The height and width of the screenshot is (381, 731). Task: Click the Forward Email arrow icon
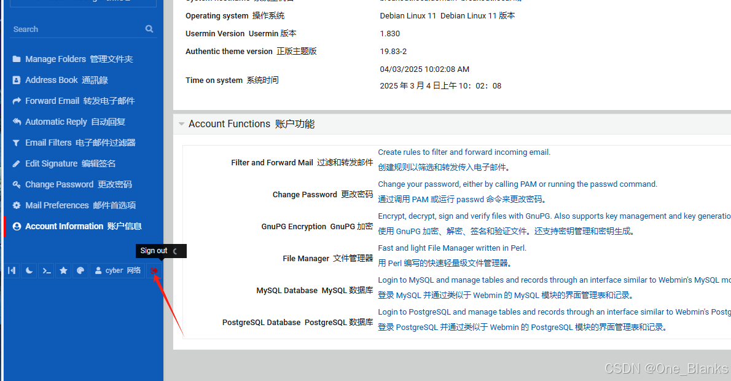[17, 101]
